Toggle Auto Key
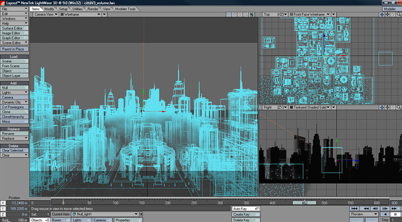Screen dimensions: 402x222 pyautogui.click(x=246, y=208)
